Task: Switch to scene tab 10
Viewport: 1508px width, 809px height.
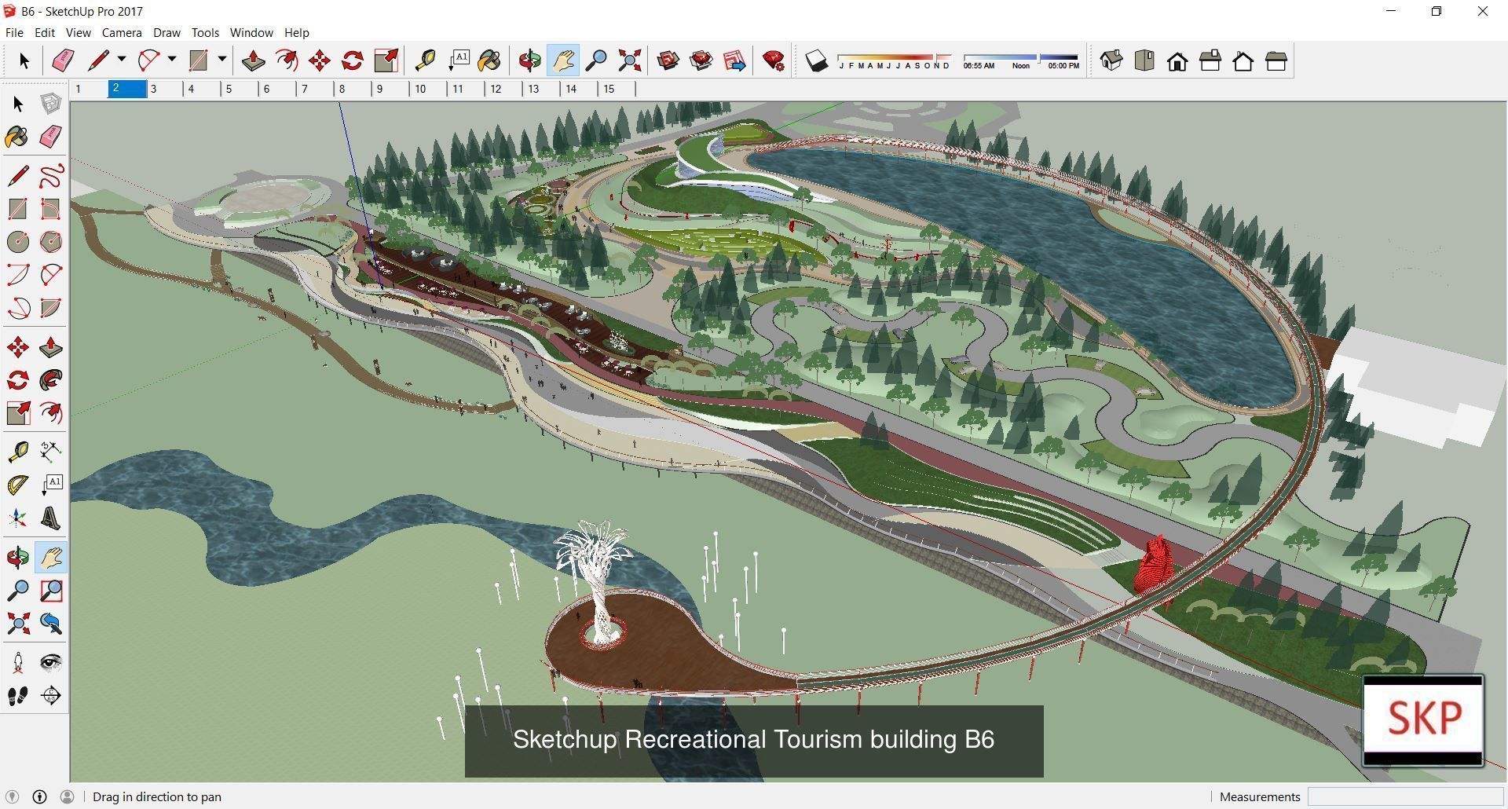Action: tap(429, 89)
